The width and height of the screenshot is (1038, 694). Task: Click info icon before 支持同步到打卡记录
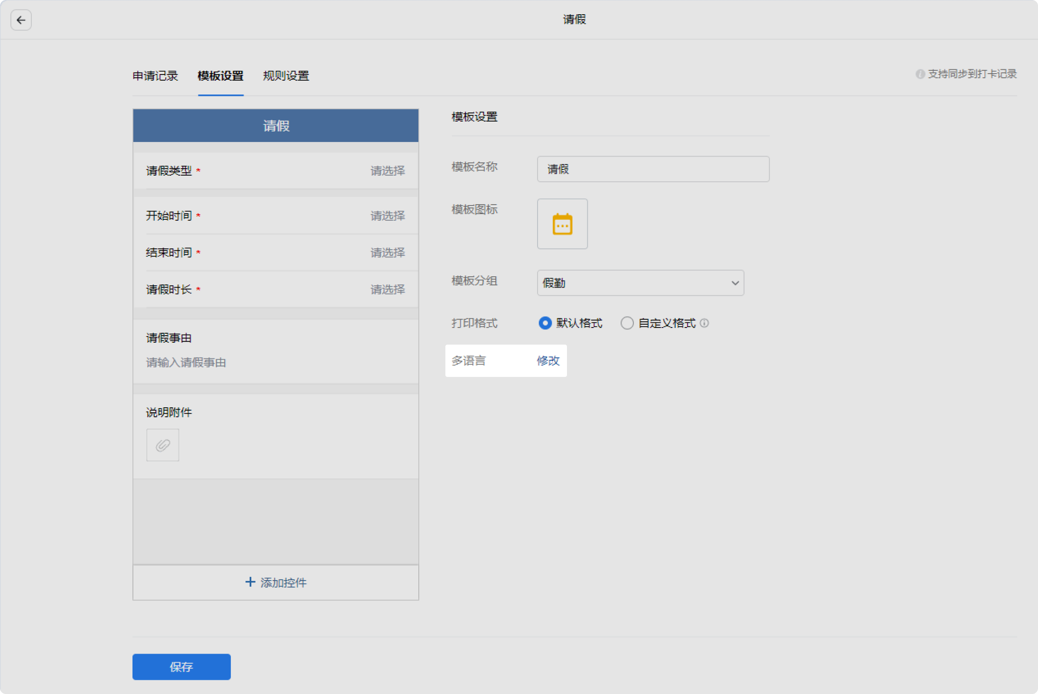[x=920, y=74]
